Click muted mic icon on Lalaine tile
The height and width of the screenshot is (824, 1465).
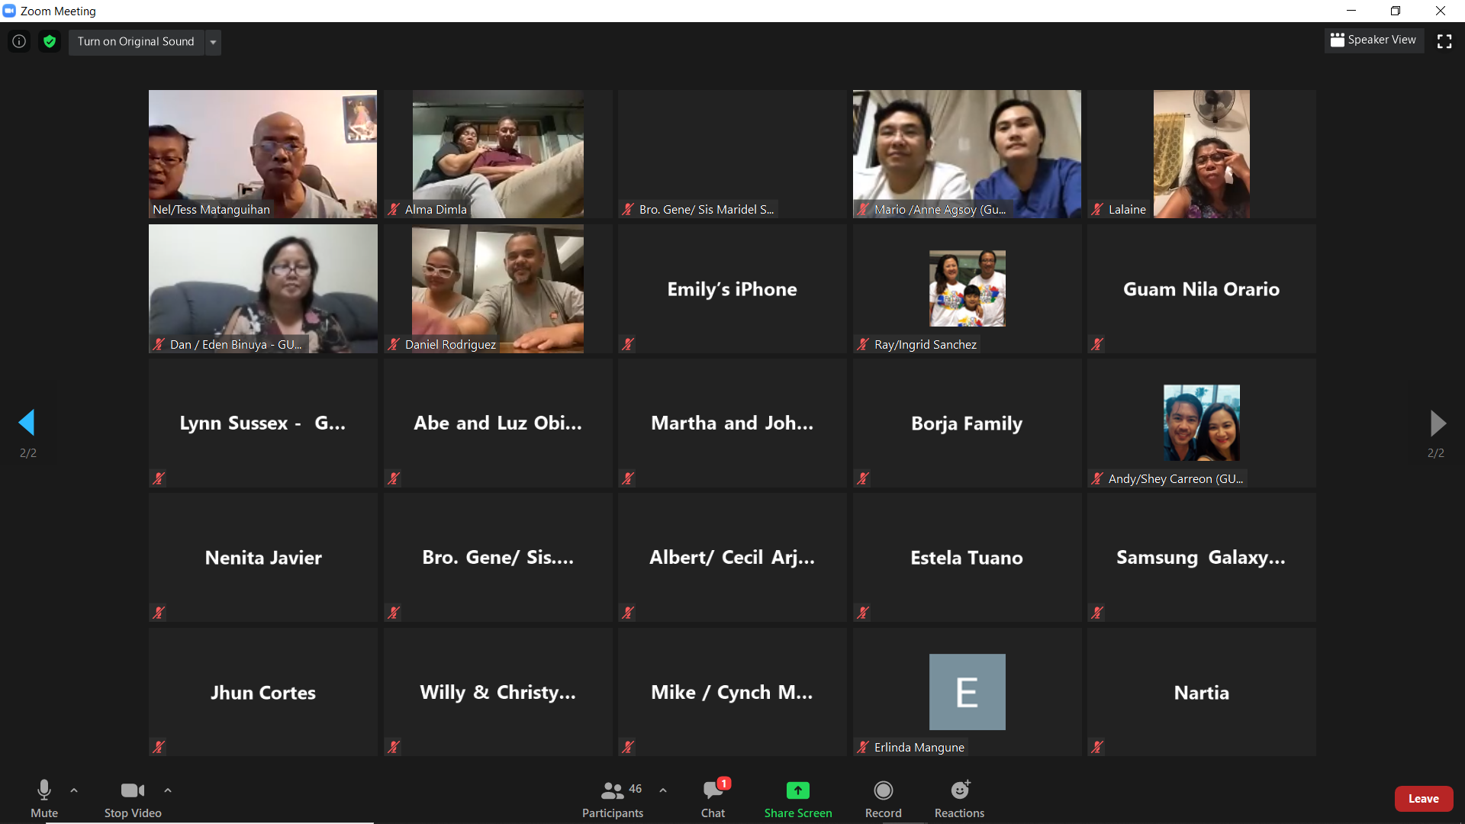point(1097,209)
